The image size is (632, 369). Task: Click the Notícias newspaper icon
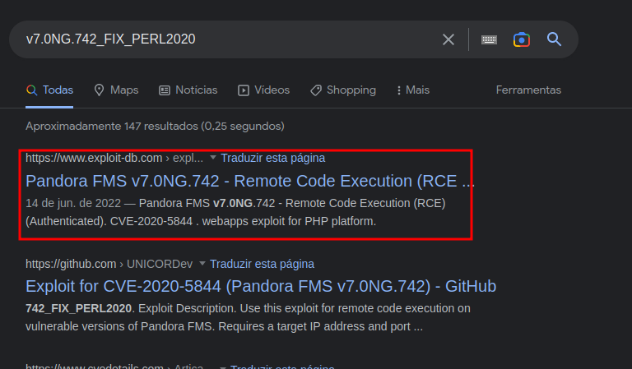point(164,90)
